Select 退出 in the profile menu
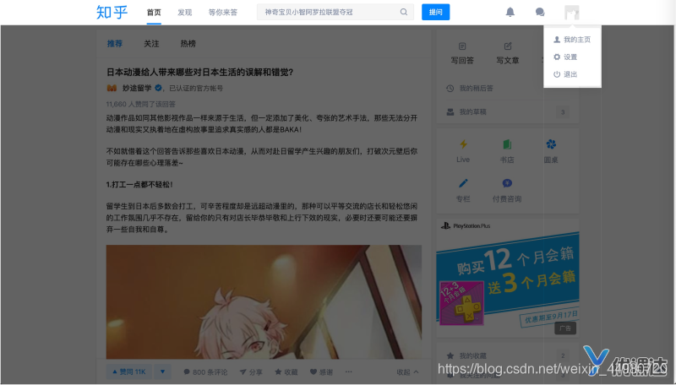Screen dimensions: 676x385 565,74
